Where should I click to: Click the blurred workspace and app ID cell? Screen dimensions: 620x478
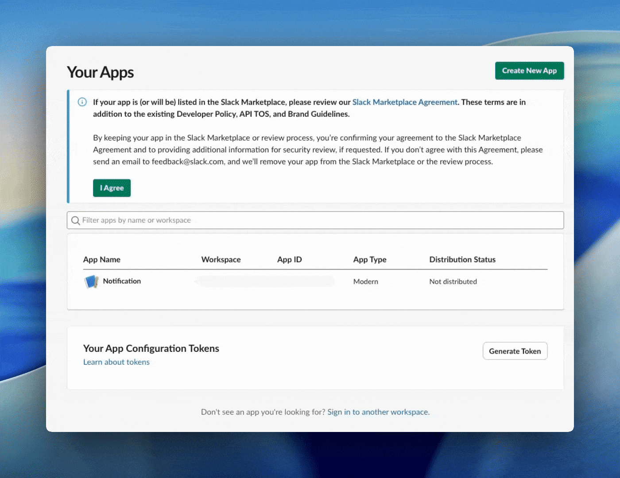point(264,281)
